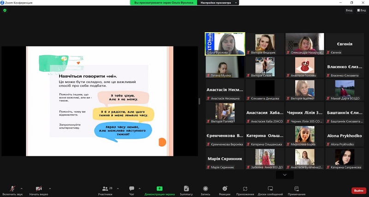
Task: Open Настройки просмотра view options dropdown
Action: click(218, 3)
